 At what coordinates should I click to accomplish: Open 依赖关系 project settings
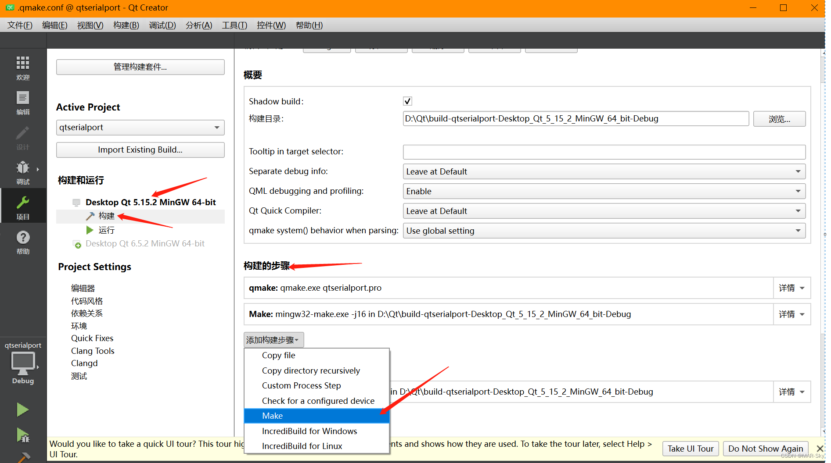87,313
